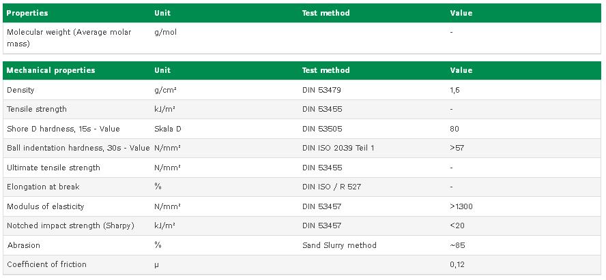606x280 pixels.
Task: Click the Modulus of elasticity label
Action: 45,206
